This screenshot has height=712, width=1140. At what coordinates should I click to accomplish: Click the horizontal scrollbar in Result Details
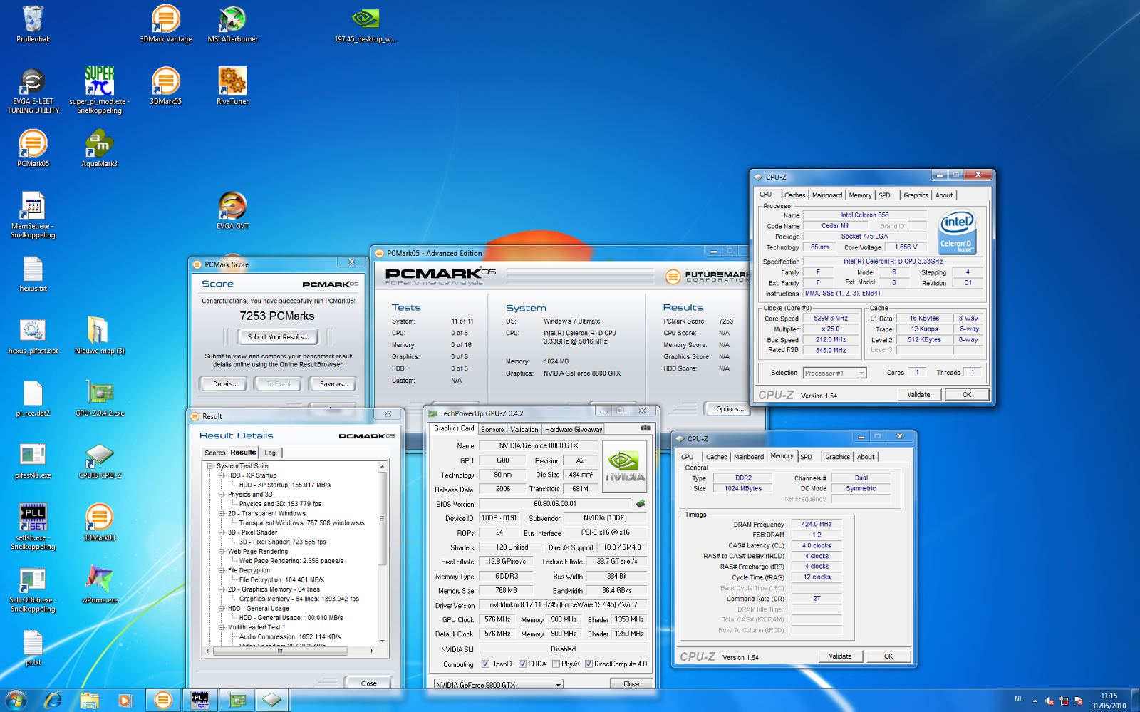279,651
